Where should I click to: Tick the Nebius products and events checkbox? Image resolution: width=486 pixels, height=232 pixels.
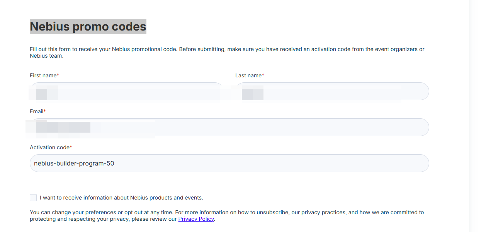[x=33, y=198]
